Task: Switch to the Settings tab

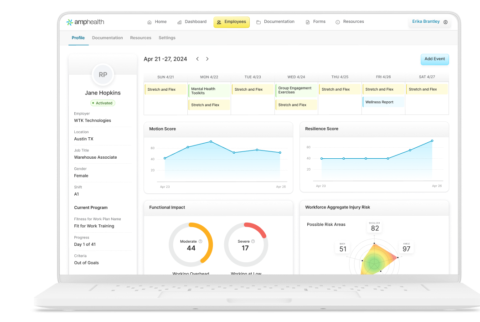Action: point(167,38)
